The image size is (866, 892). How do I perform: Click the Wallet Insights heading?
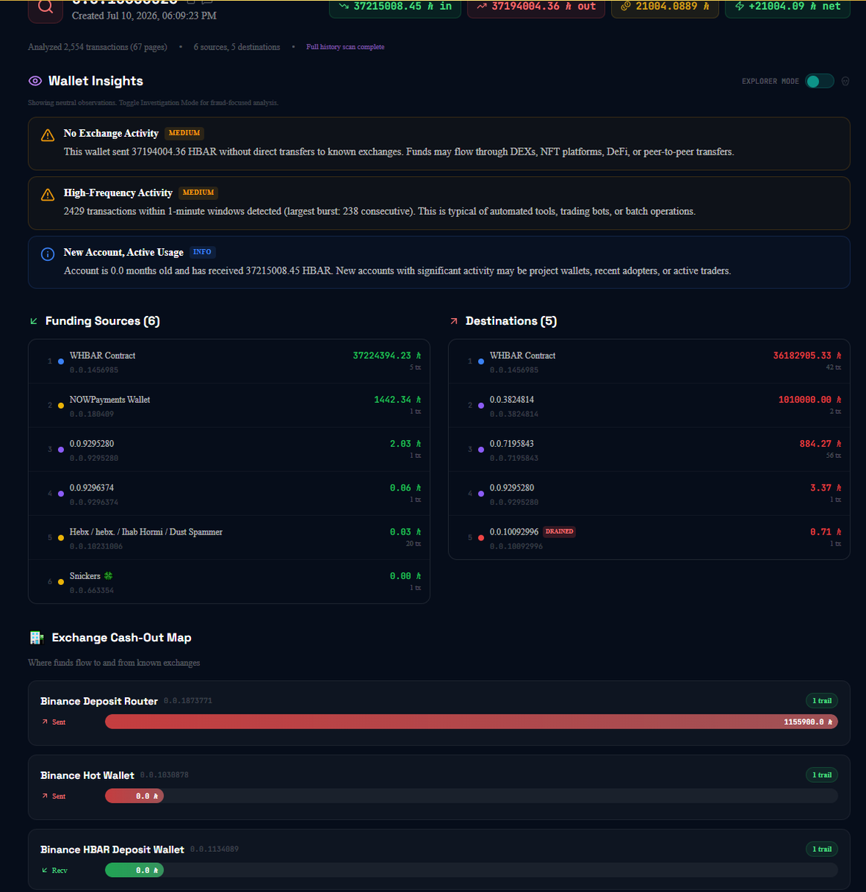[95, 81]
